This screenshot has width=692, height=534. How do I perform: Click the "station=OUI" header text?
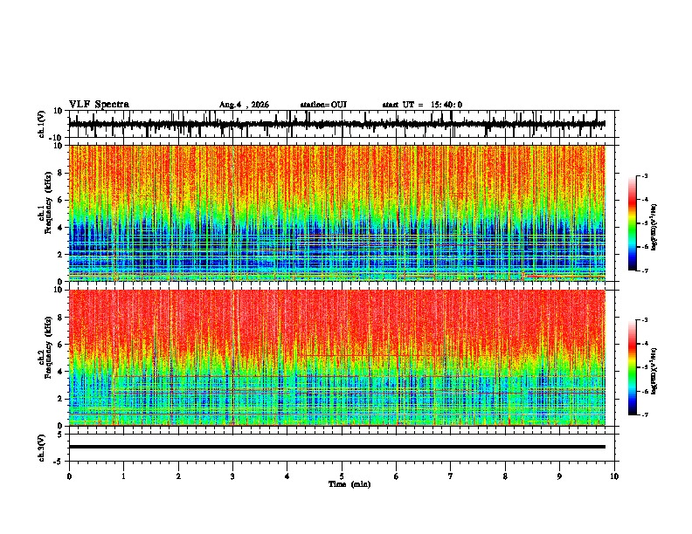(323, 105)
